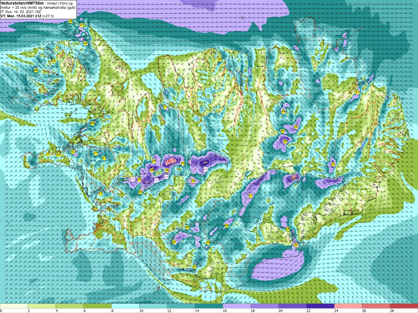Screen dimensions: 418x313
Task: Click the red legend swatch above 28 m/s
Action: [404, 306]
